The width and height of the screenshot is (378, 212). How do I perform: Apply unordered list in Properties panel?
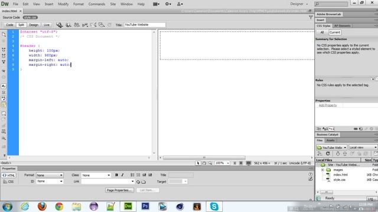click(132, 175)
